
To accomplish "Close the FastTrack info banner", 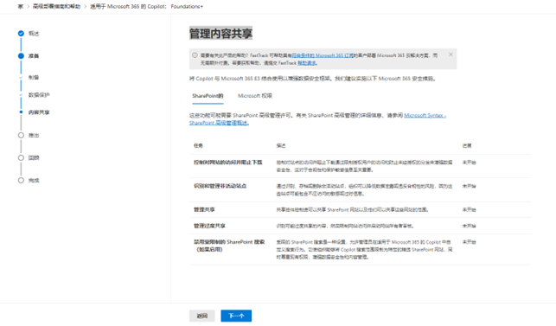I will point(451,54).
